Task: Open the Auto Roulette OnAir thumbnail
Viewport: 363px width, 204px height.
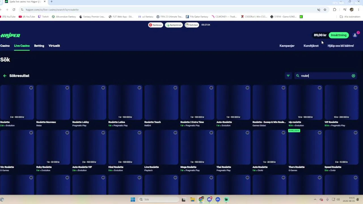Action: [x=269, y=147]
